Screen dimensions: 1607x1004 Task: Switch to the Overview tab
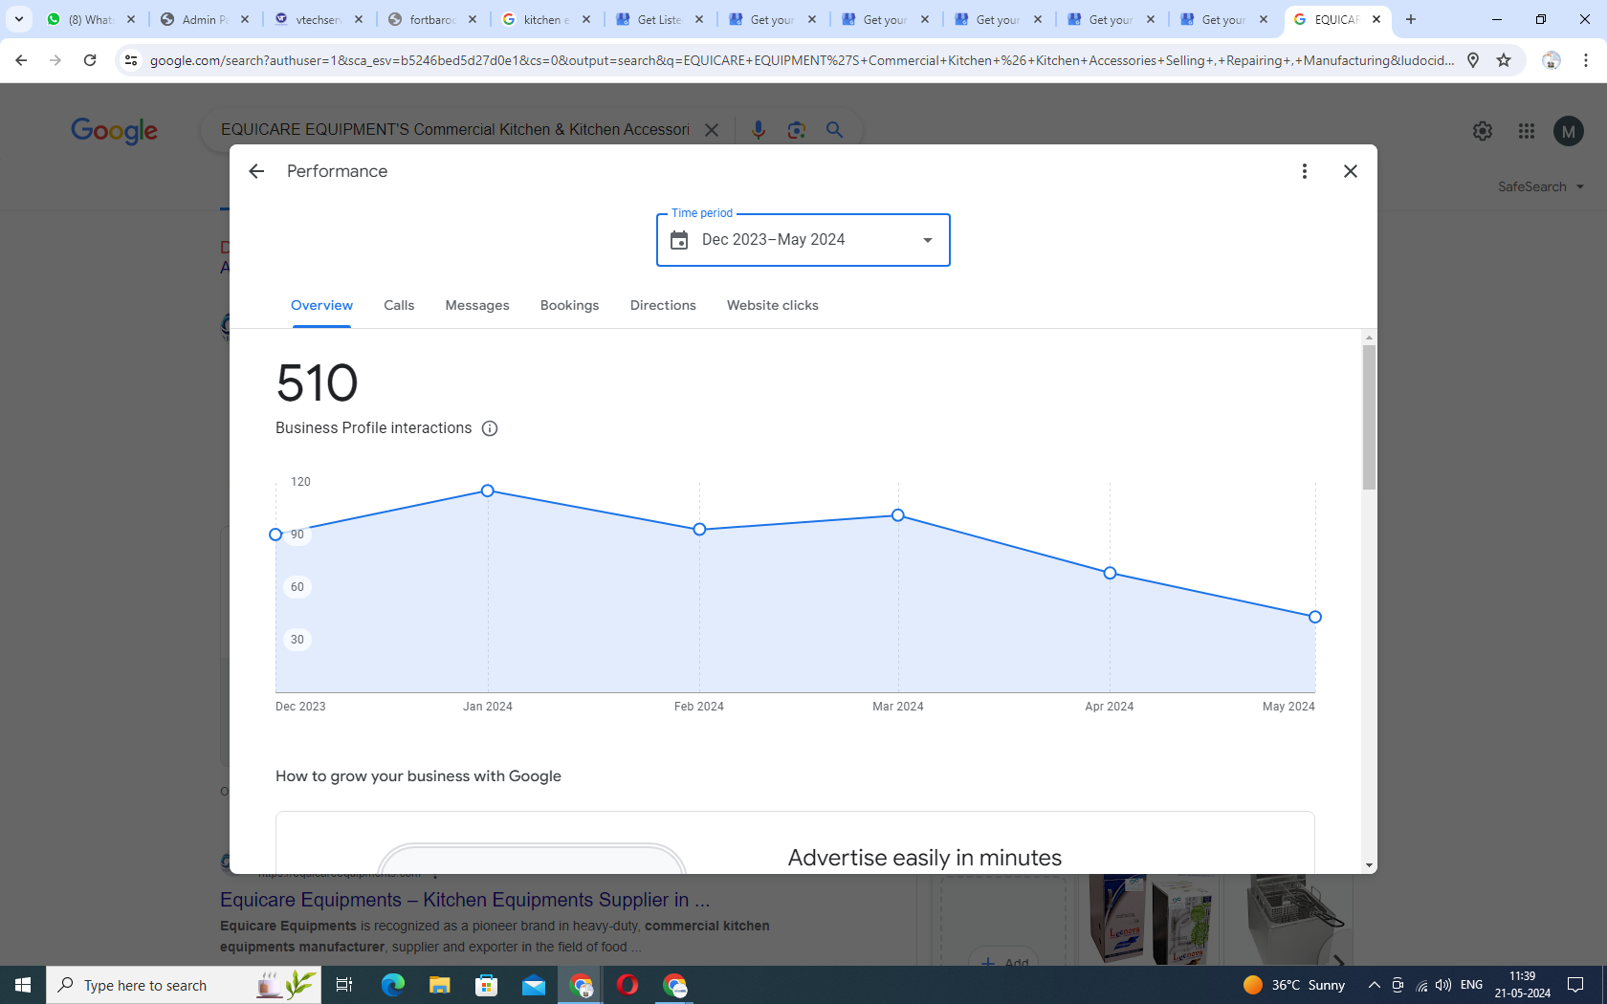point(321,305)
